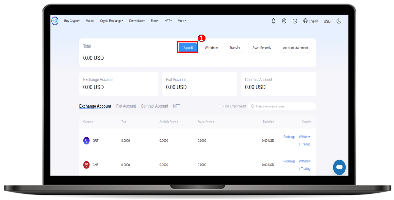The image size is (394, 200).
Task: Click the HKD logo icon
Action: [55, 21]
